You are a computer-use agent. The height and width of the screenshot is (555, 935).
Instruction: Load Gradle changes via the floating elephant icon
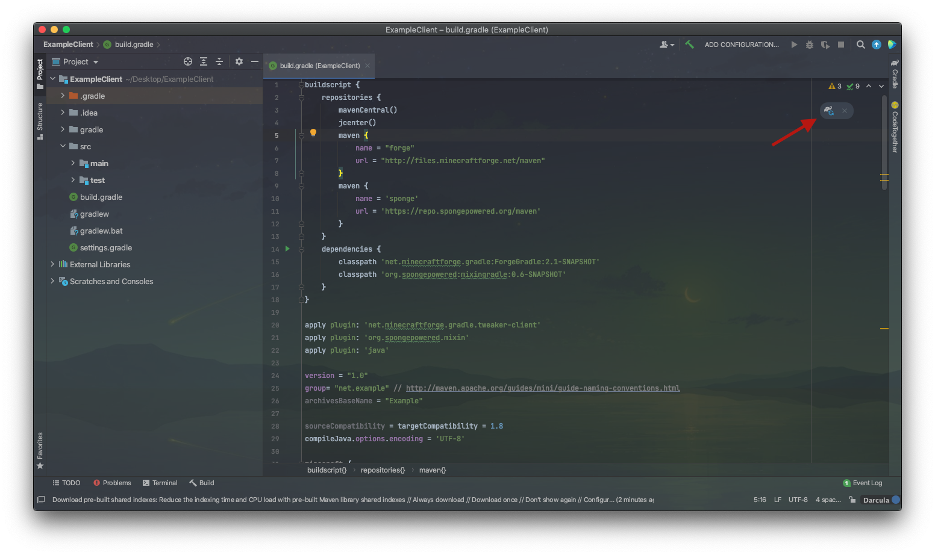[x=829, y=111]
